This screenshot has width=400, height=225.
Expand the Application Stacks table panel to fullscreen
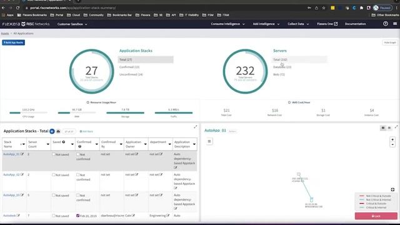pos(196,127)
